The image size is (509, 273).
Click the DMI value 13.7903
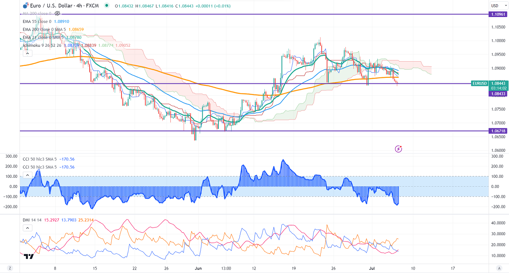point(68,220)
